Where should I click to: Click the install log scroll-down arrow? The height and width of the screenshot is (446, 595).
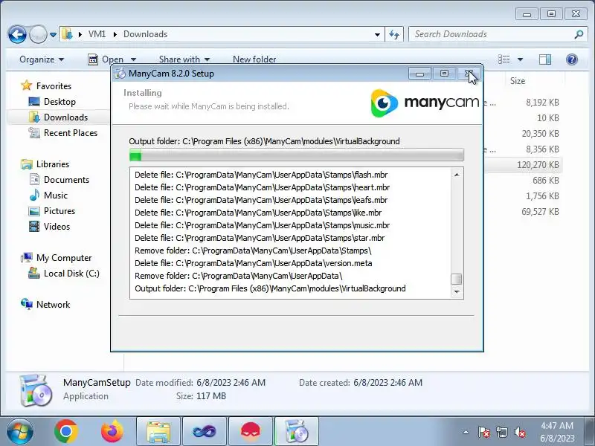coord(457,292)
